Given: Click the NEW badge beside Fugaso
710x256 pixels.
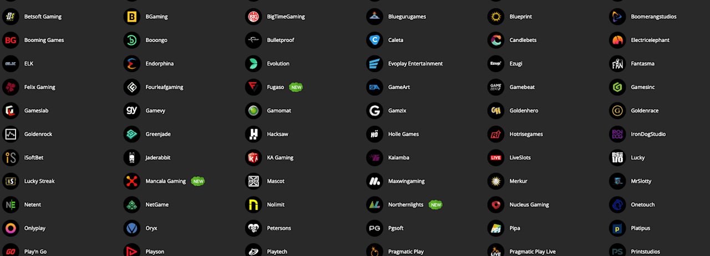Looking at the screenshot, I should click(x=296, y=87).
